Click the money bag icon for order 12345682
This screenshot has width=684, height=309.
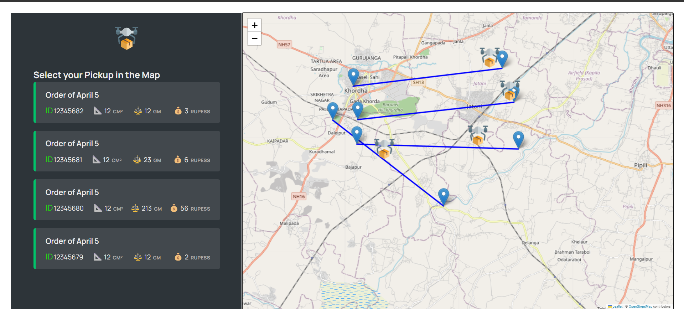pos(178,111)
